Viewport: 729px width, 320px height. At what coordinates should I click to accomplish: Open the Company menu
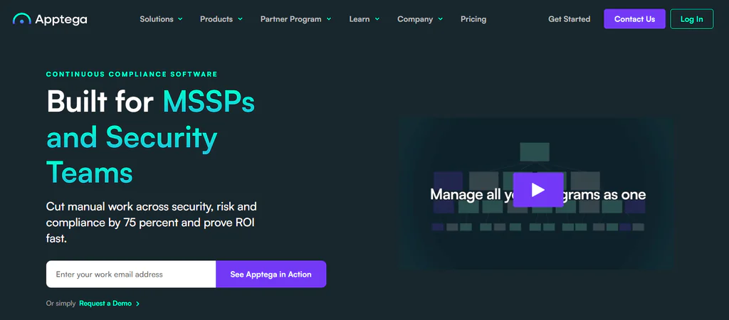tap(415, 19)
